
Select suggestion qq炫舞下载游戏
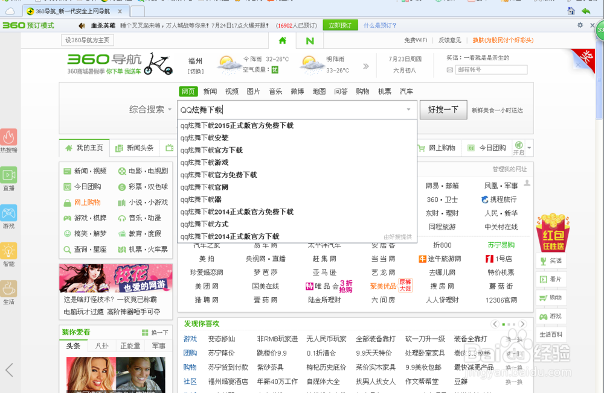pyautogui.click(x=297, y=162)
